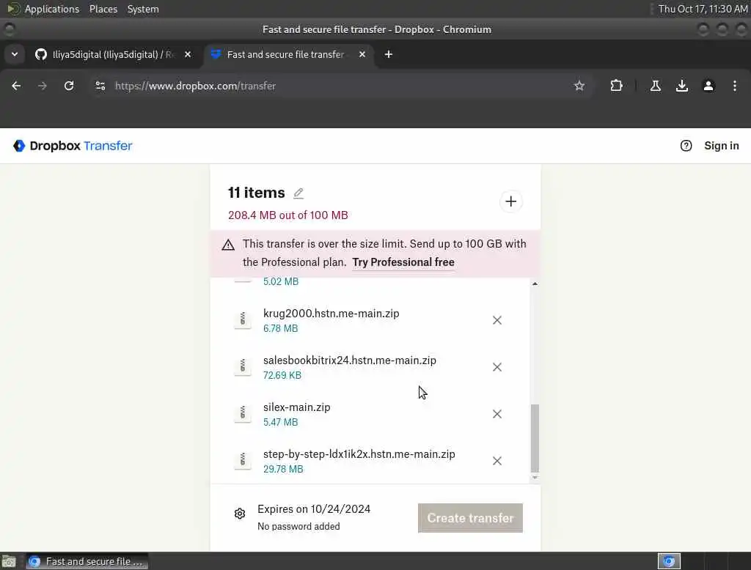The image size is (751, 570).
Task: Open the Extensions puzzle icon
Action: pyautogui.click(x=616, y=86)
